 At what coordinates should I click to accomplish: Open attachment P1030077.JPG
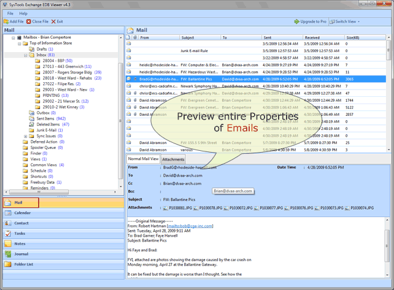click(x=269, y=208)
